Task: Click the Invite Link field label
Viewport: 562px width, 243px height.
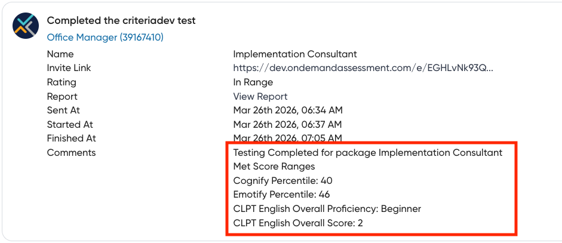Action: click(x=69, y=68)
